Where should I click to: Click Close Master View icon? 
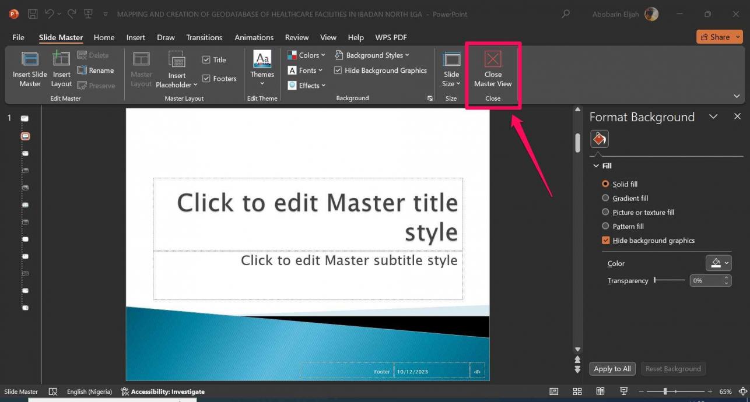pos(493,59)
